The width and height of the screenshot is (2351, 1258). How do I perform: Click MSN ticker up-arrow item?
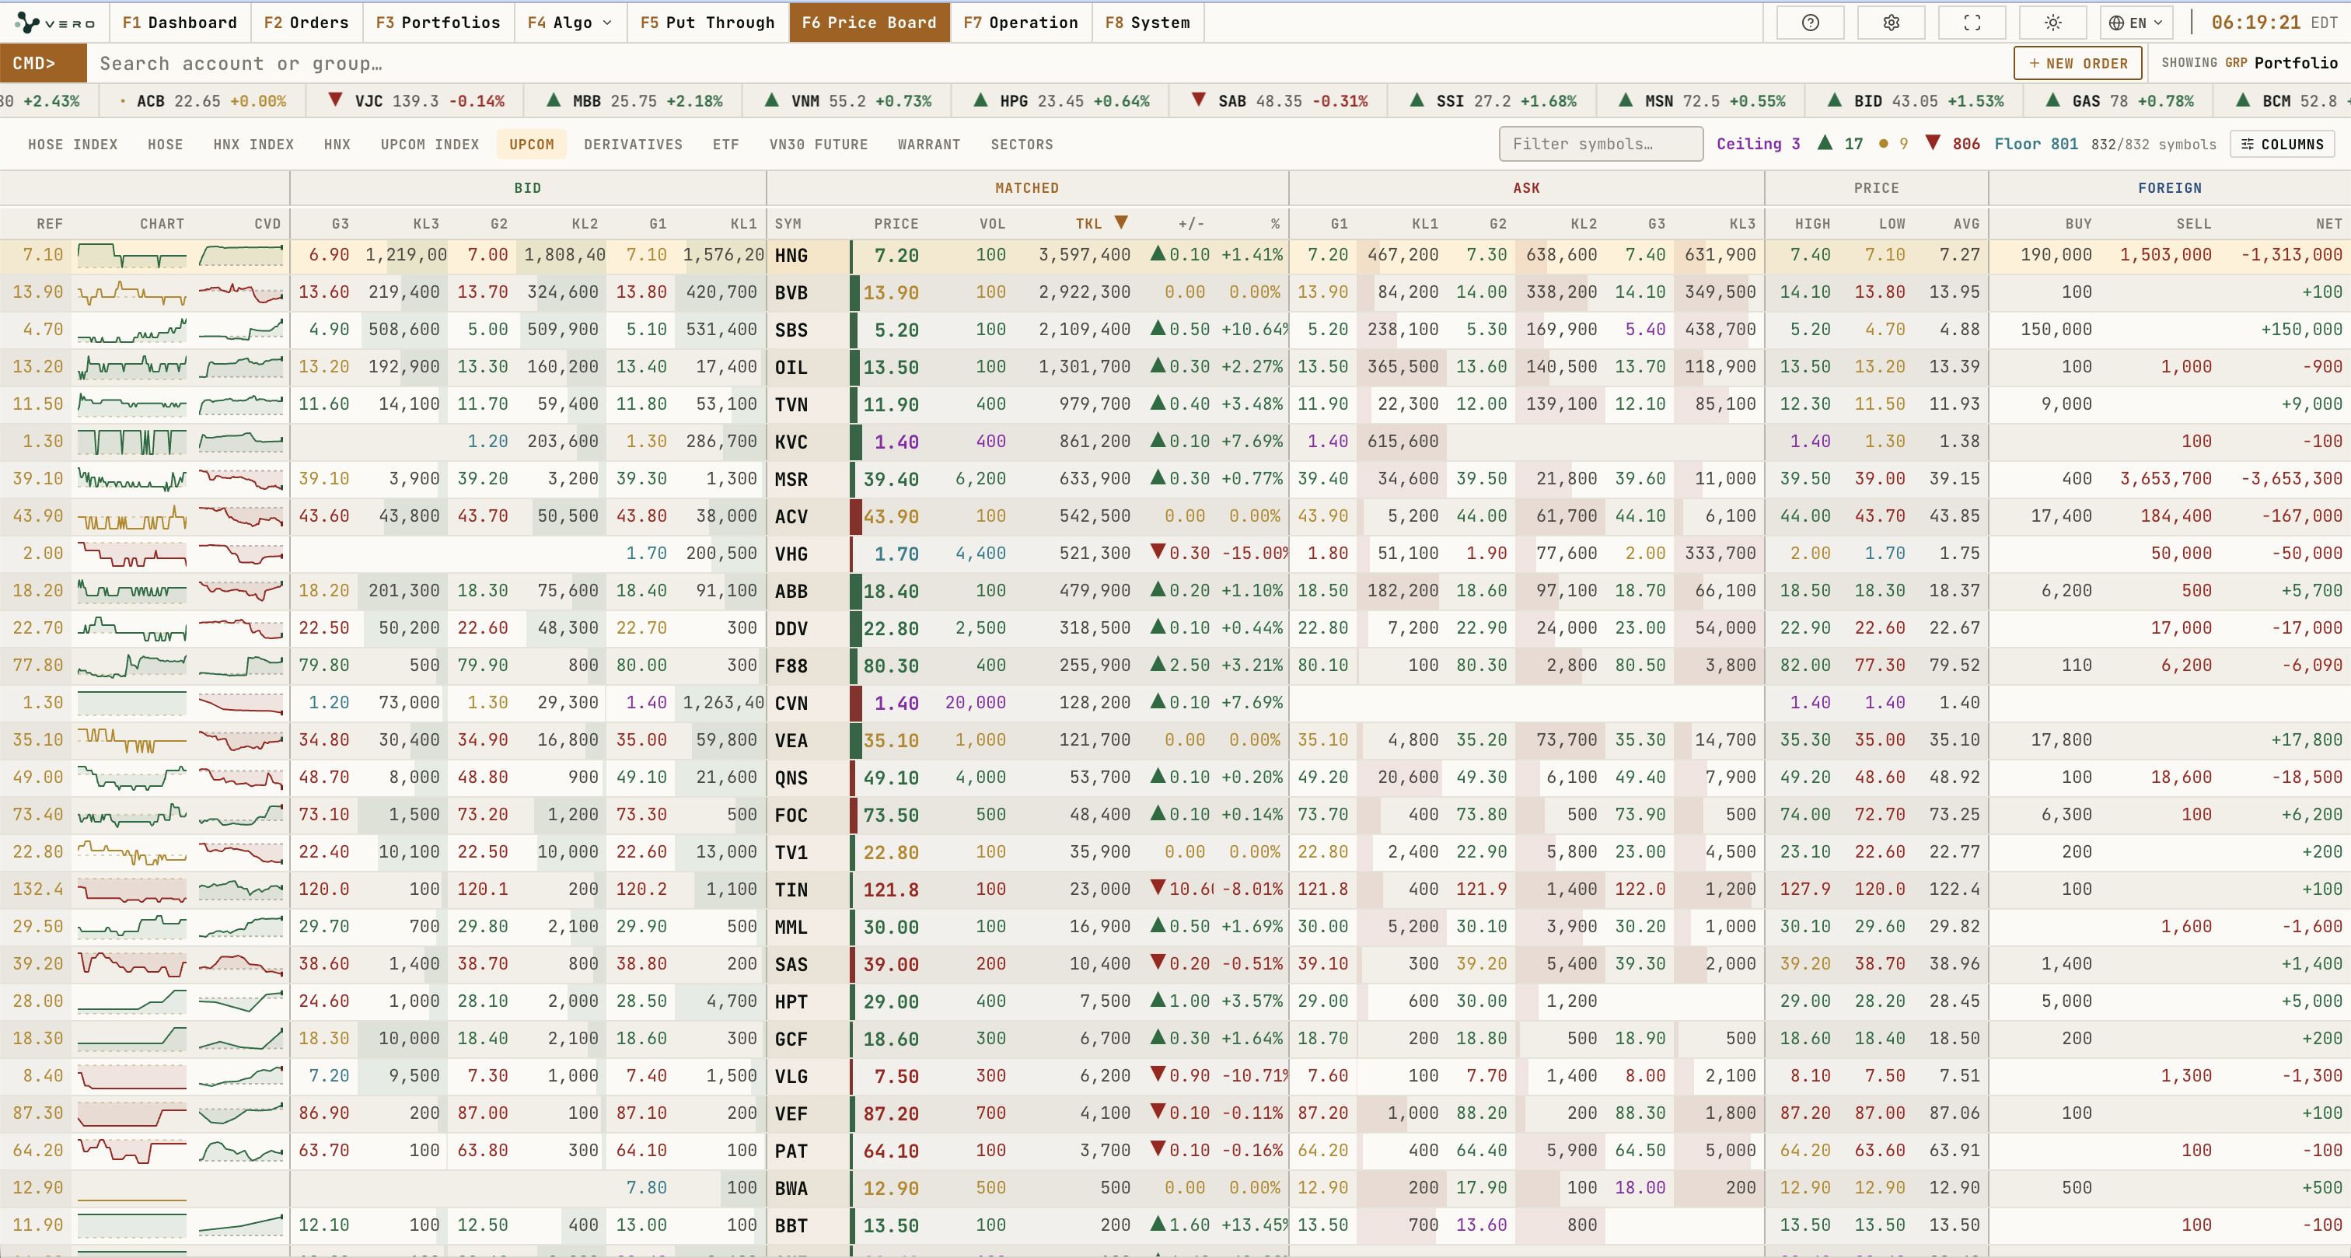pos(1702,100)
